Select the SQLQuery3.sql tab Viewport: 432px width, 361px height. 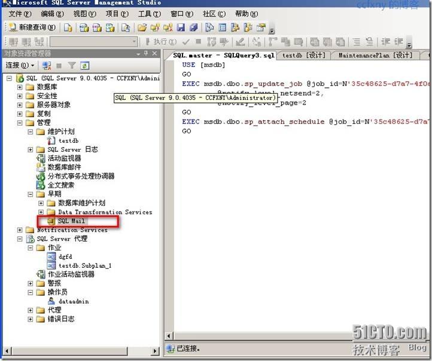[x=223, y=56]
